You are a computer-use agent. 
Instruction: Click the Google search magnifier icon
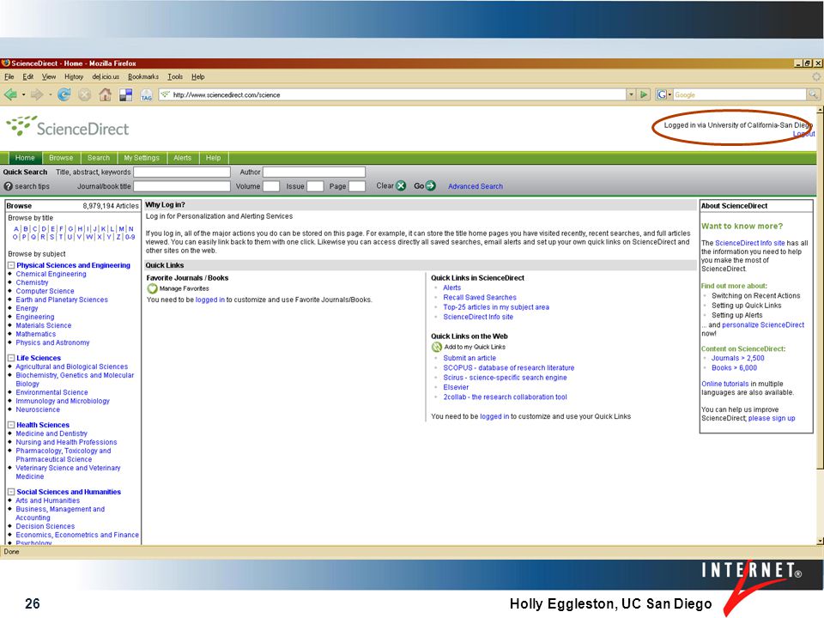tap(814, 95)
